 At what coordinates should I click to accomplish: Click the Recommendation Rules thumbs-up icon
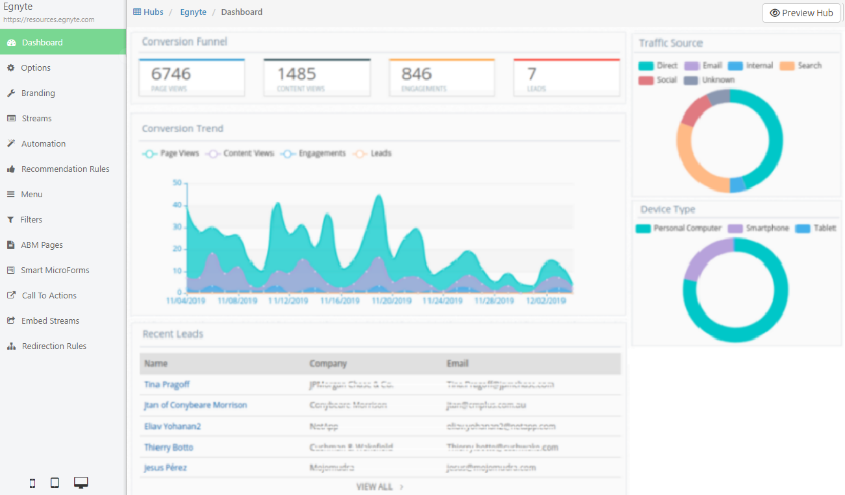11,169
